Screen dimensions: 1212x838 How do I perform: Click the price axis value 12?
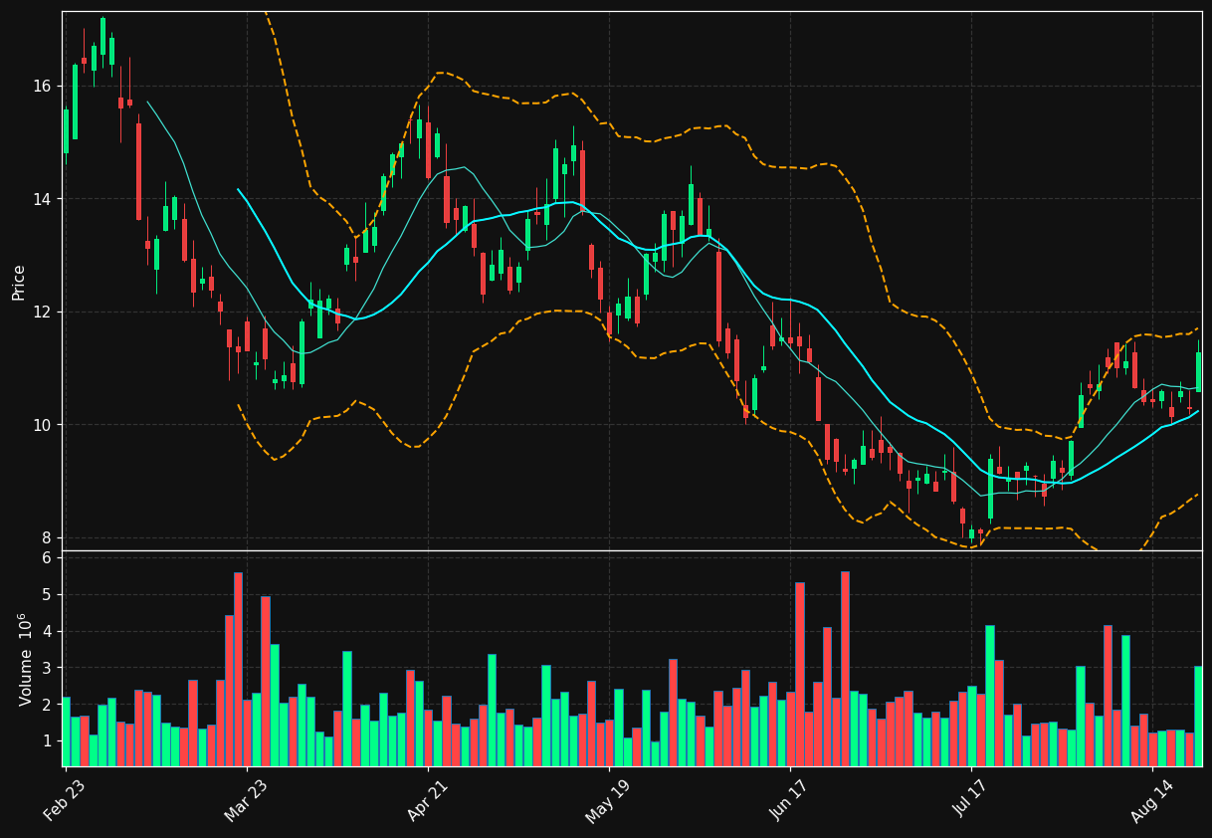pyautogui.click(x=42, y=313)
